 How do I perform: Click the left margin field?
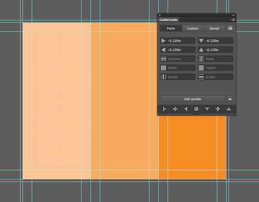178,41
